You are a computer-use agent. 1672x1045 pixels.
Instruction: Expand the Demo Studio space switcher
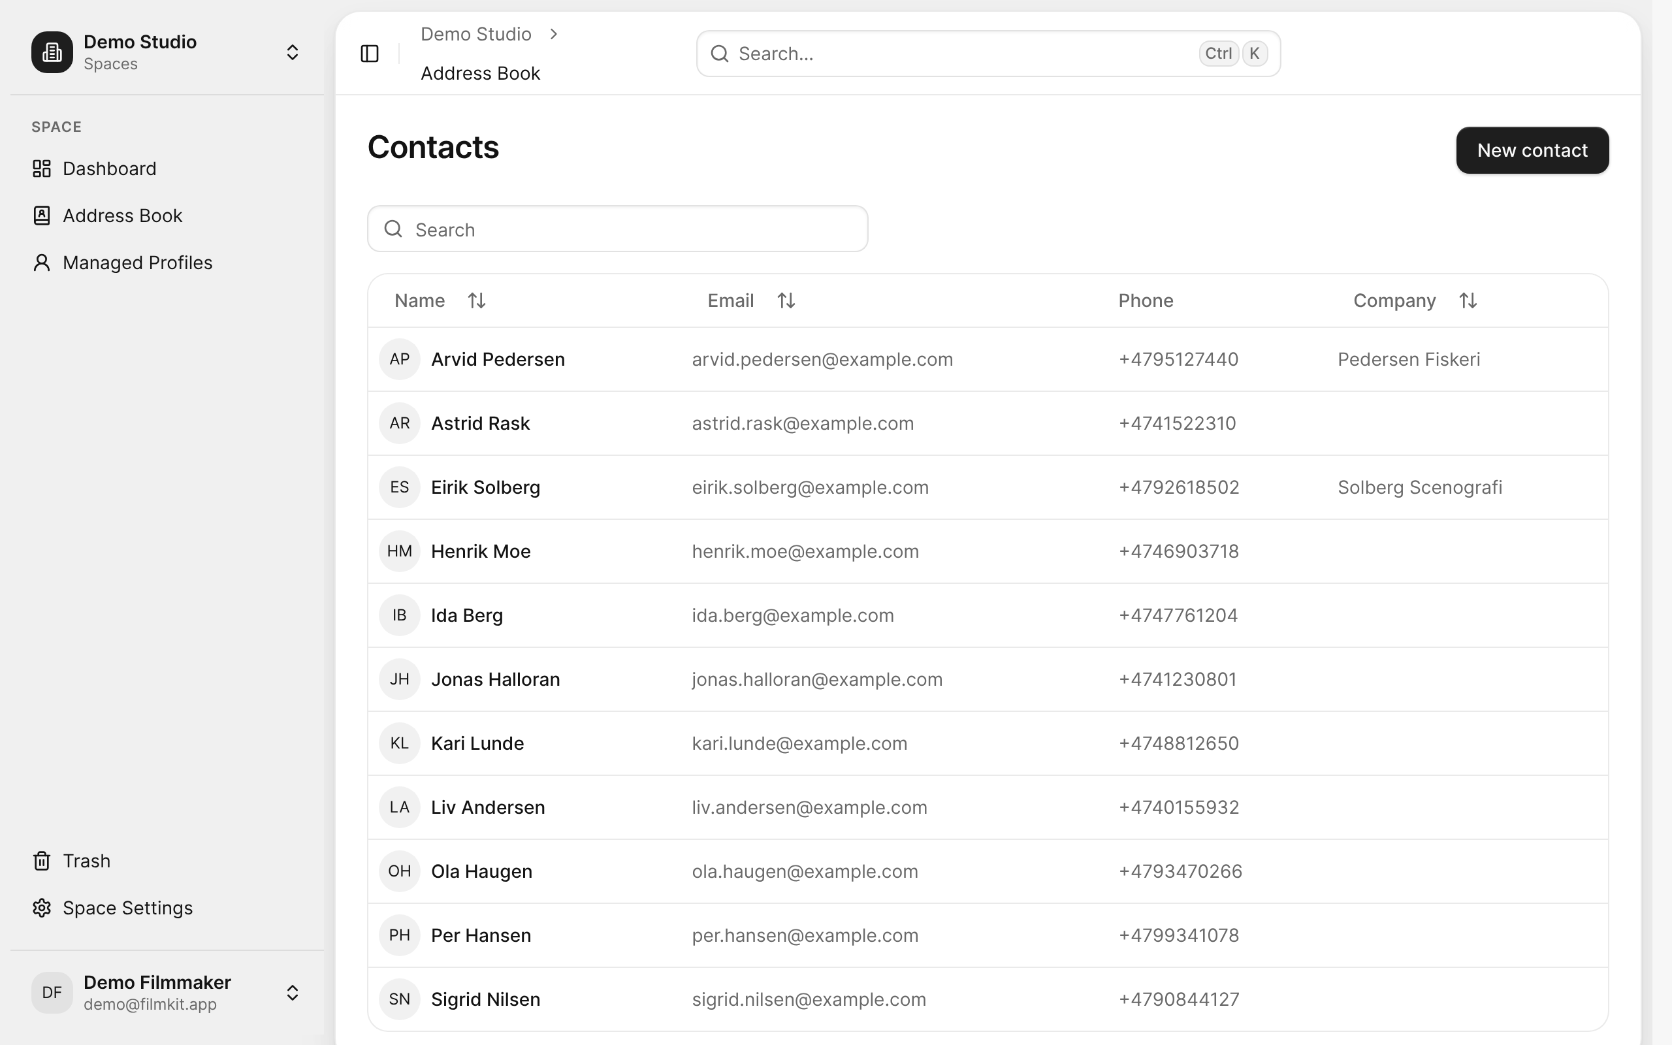(292, 52)
